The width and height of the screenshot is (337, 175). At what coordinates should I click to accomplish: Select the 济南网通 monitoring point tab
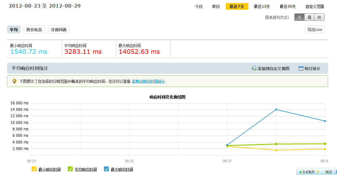[x=59, y=29]
